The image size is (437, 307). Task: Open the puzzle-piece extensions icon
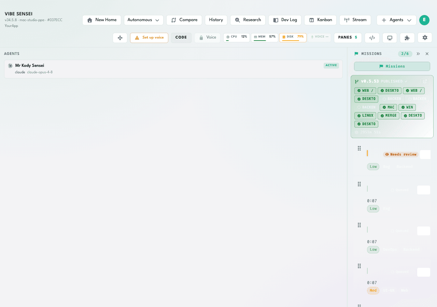click(407, 38)
